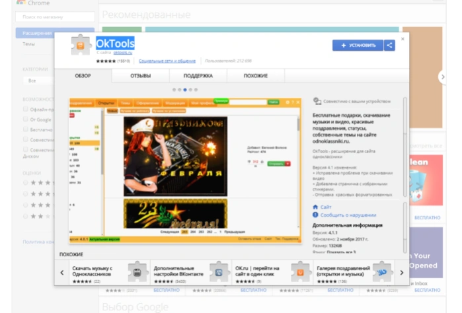Select the second star rating radio button
462x313 pixels.
point(26,194)
